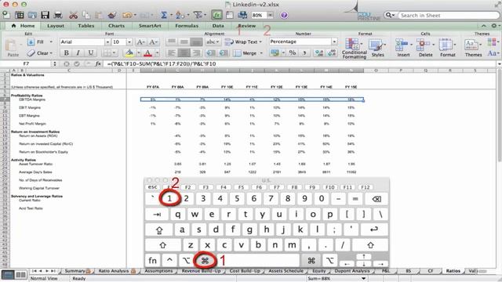502x282 pixels.
Task: Apply percent style with the % icon
Action: [293, 52]
